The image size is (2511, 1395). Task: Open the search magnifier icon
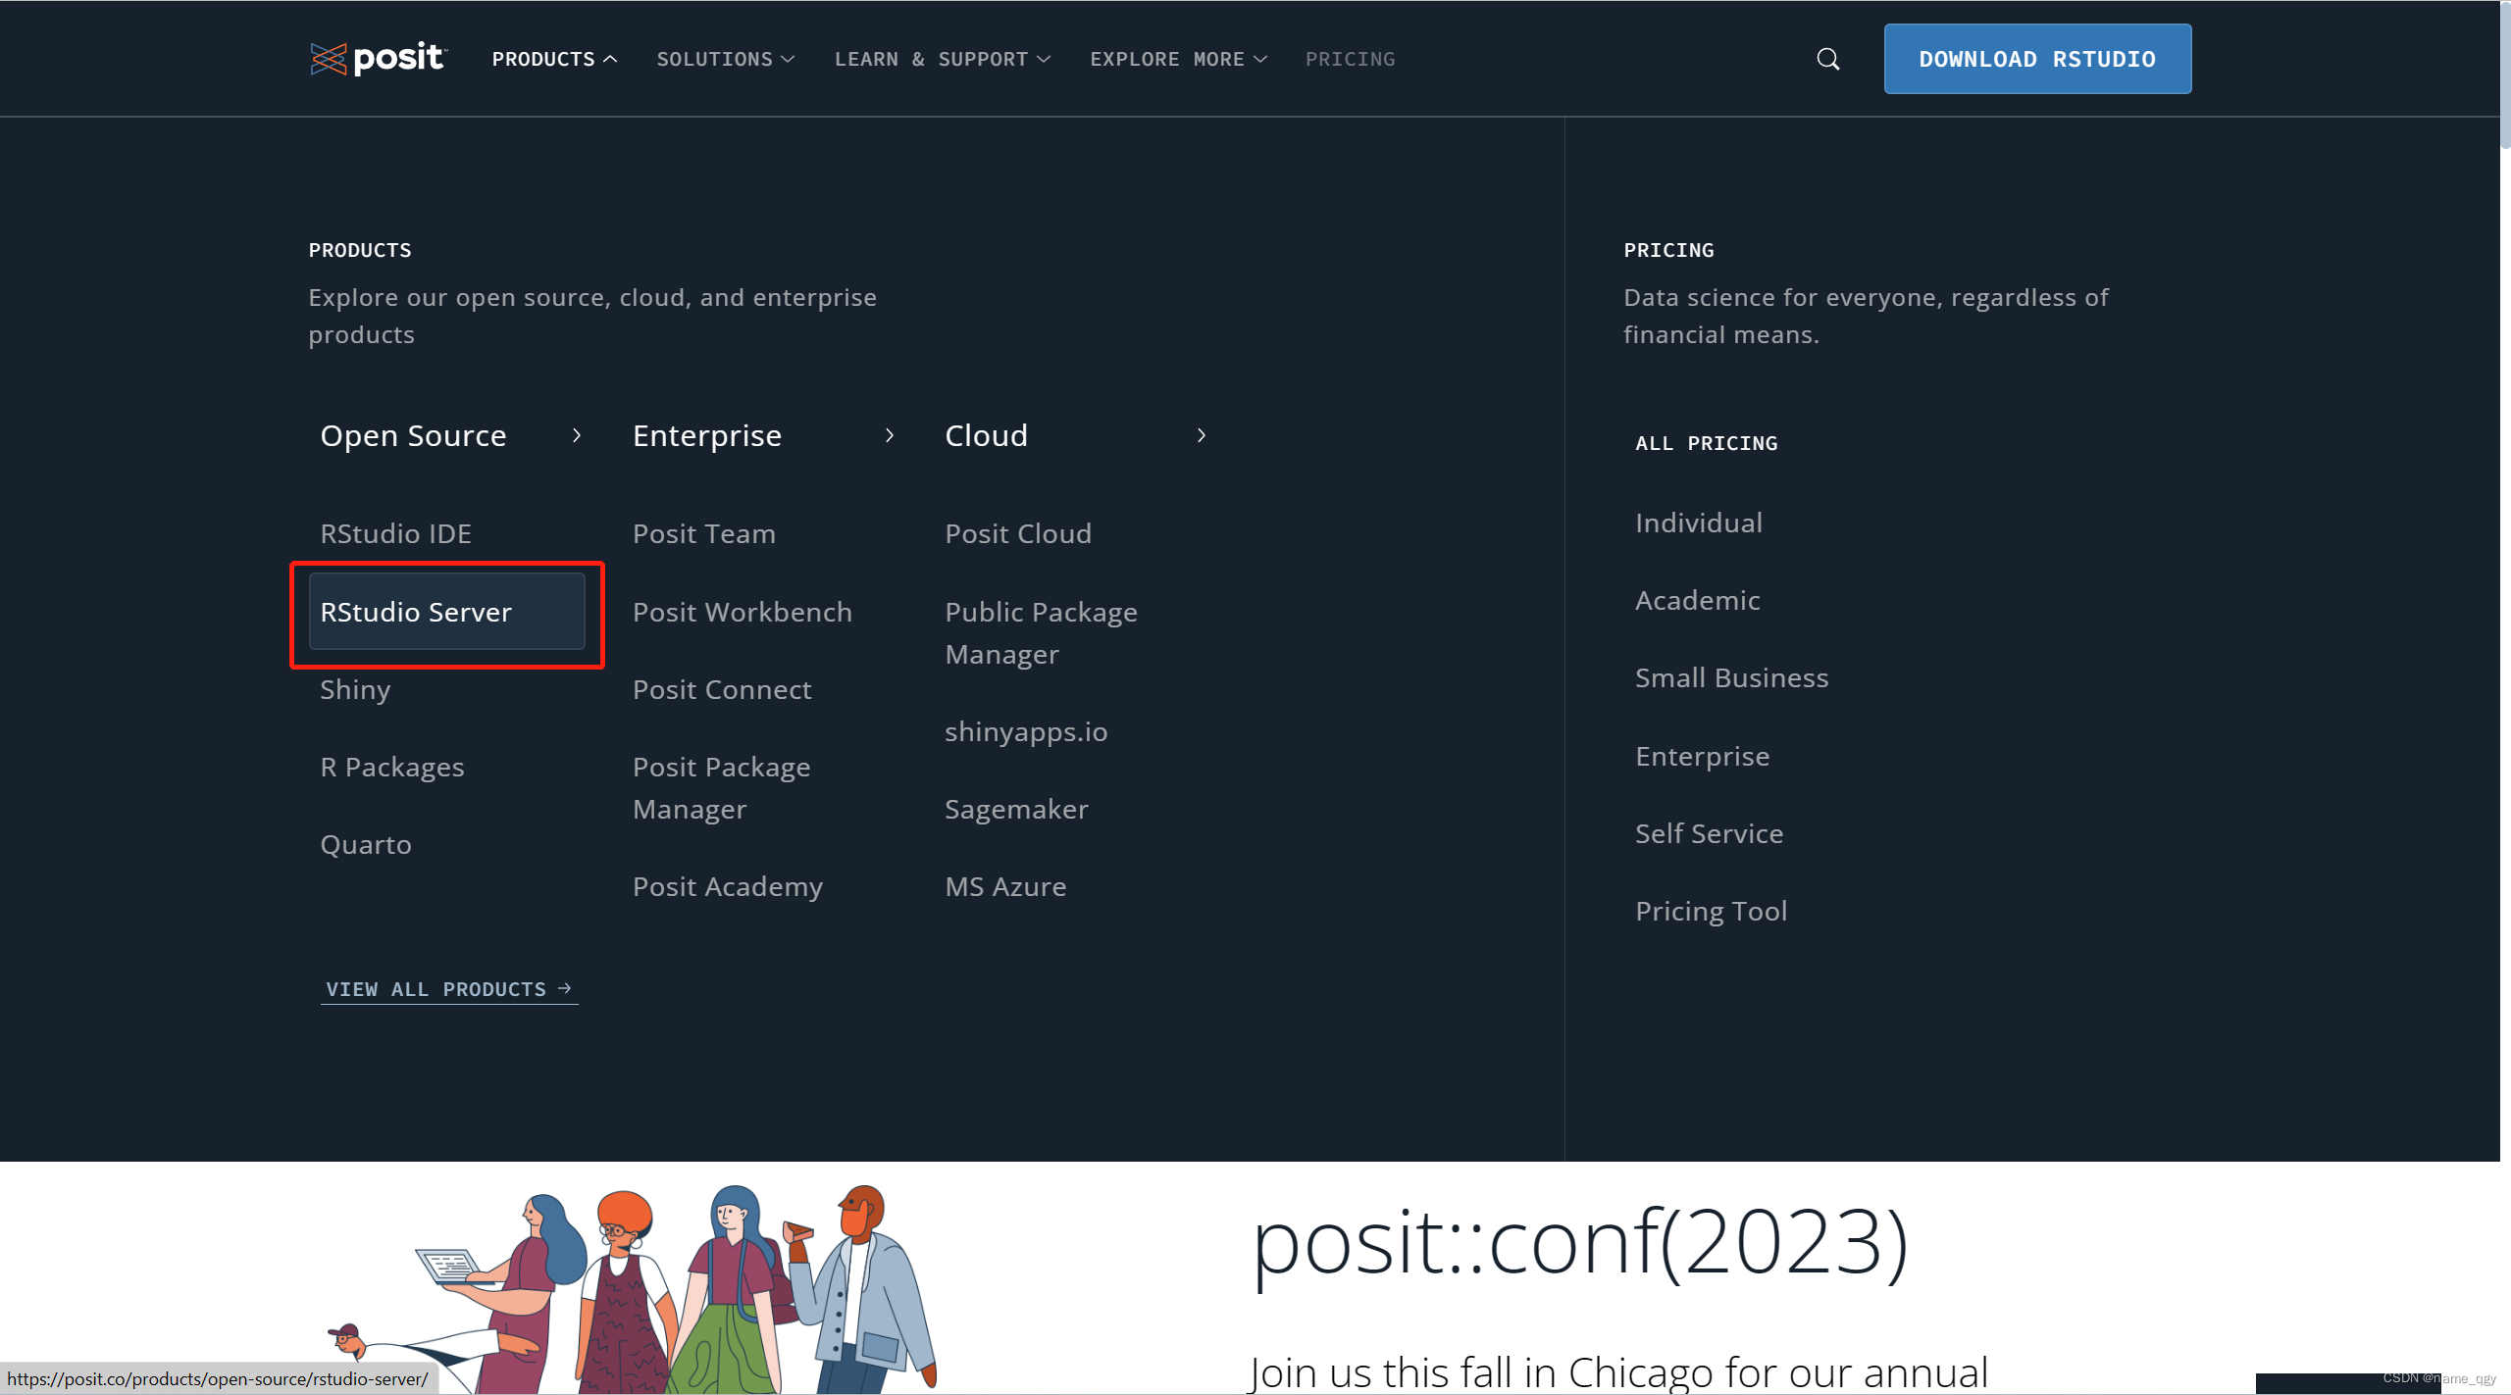(1827, 59)
